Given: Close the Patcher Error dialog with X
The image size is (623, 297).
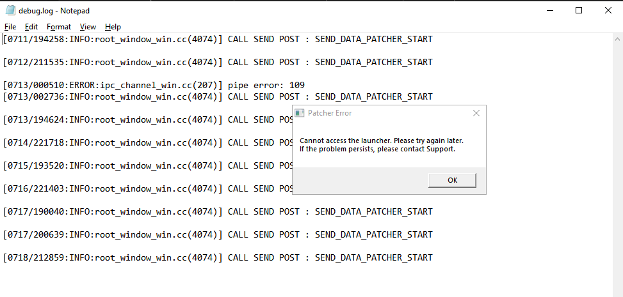Looking at the screenshot, I should [x=476, y=113].
